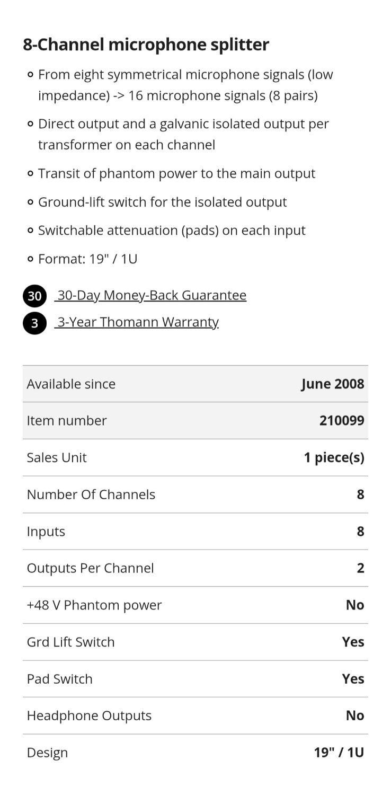
Task: Click the Inputs specification row
Action: pos(196,531)
